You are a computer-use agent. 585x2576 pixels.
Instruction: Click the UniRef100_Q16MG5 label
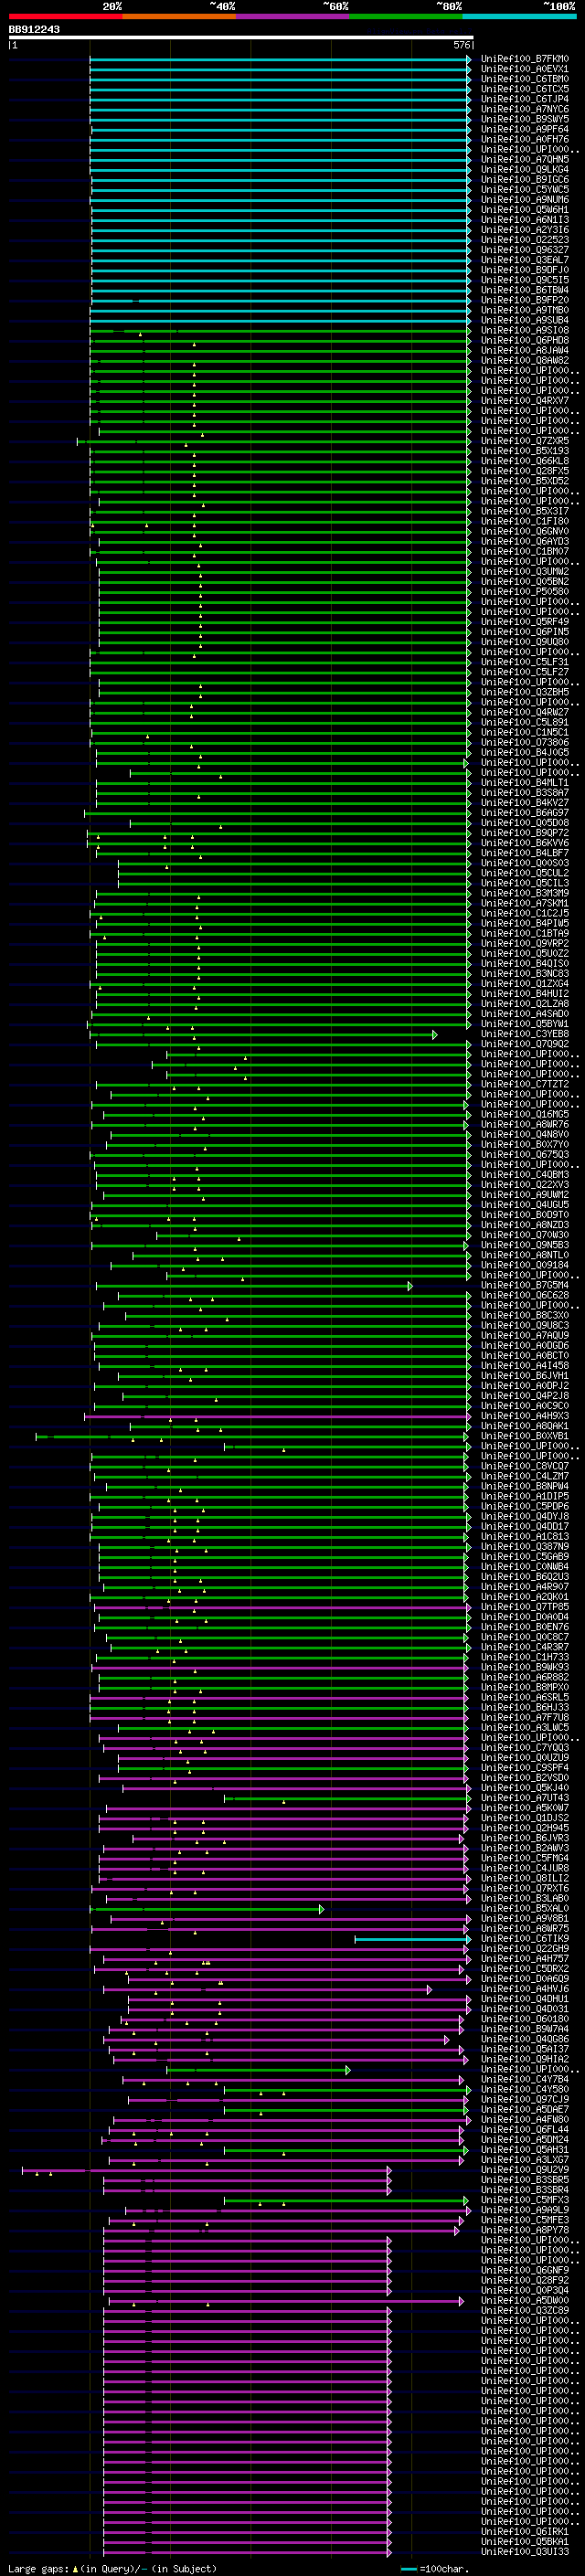tap(525, 1115)
